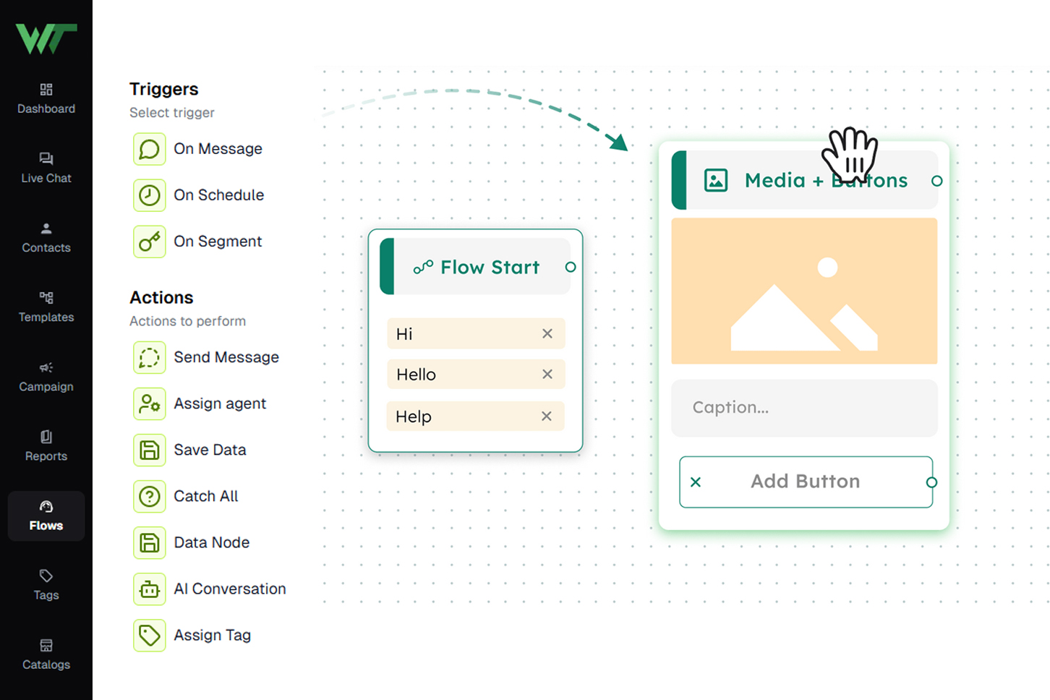1050x700 pixels.
Task: Open the Flows section in the sidebar
Action: pos(46,516)
